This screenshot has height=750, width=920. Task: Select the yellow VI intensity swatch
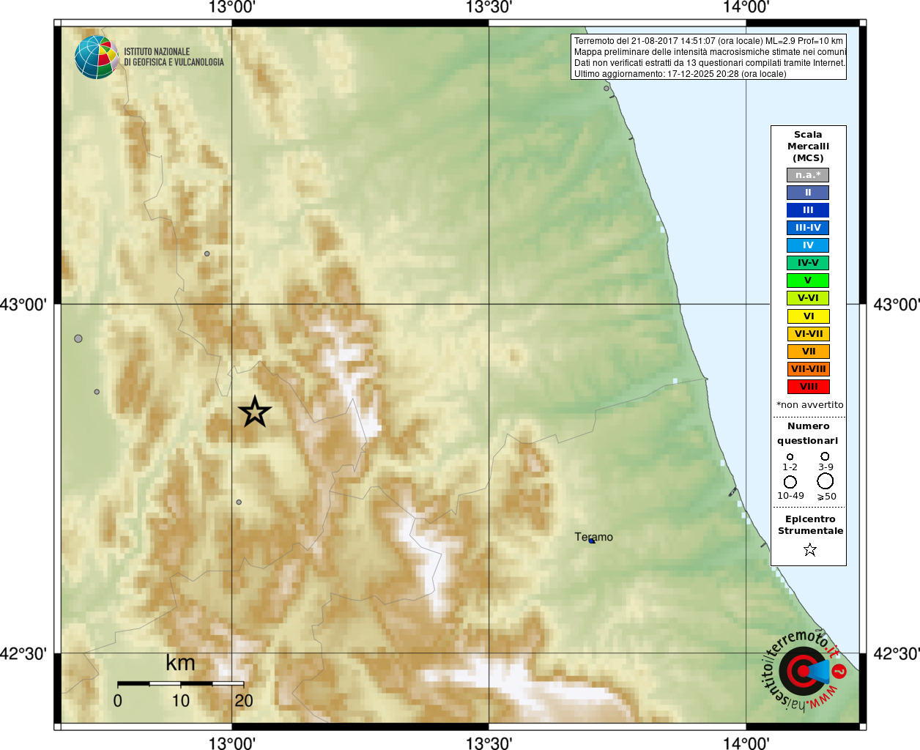808,316
